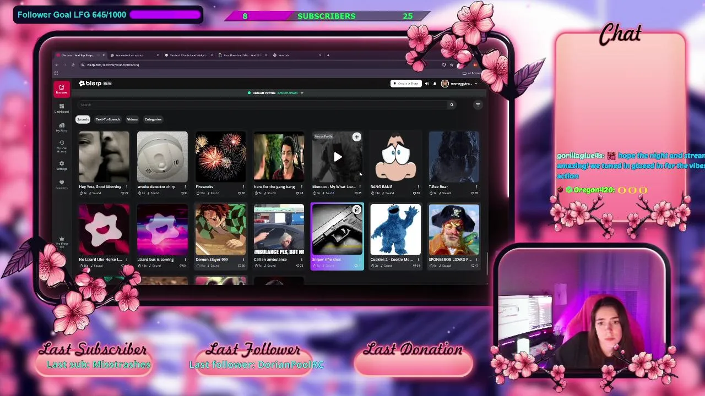Click the blerp logo

(x=90, y=84)
